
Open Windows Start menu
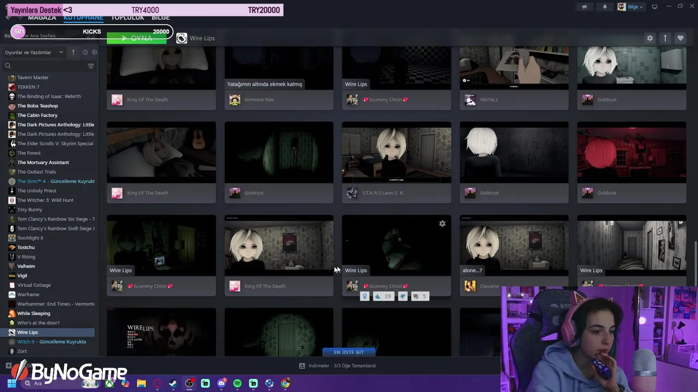11,383
